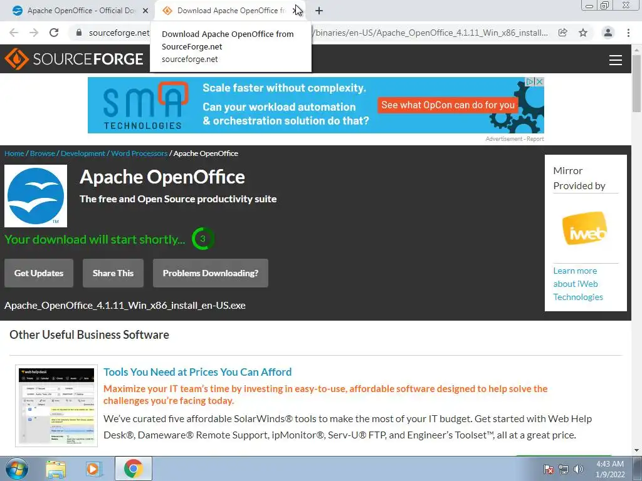This screenshot has width=642, height=481.
Task: Click the scrollbar down arrow
Action: click(x=636, y=450)
